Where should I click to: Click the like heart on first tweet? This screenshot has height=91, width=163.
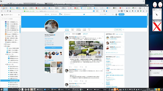pos(80,67)
